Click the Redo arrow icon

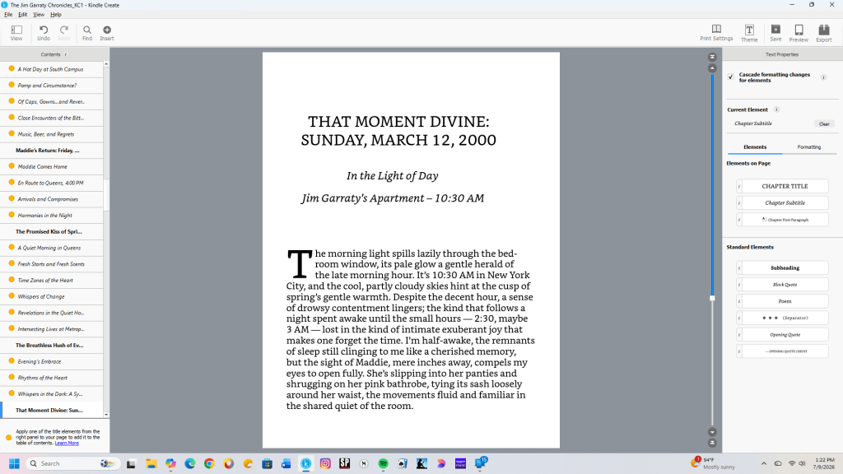pos(64,30)
